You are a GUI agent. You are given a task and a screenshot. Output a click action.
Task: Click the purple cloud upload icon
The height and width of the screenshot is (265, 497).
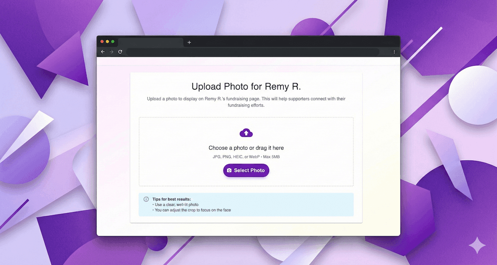pyautogui.click(x=246, y=133)
